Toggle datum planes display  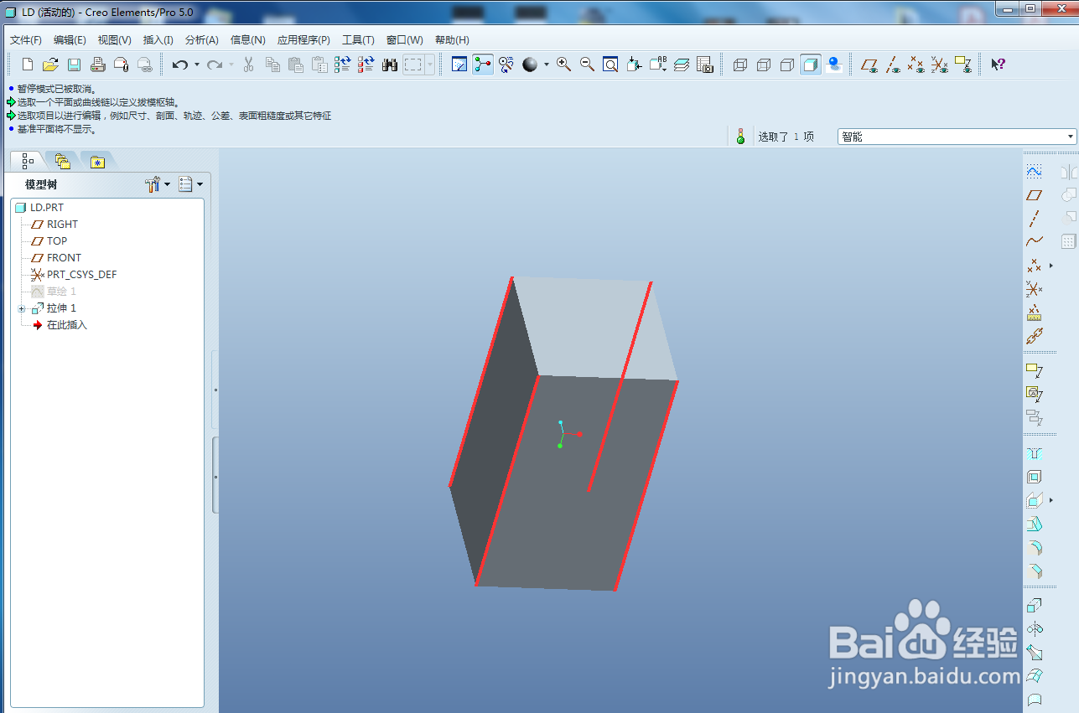(x=870, y=65)
